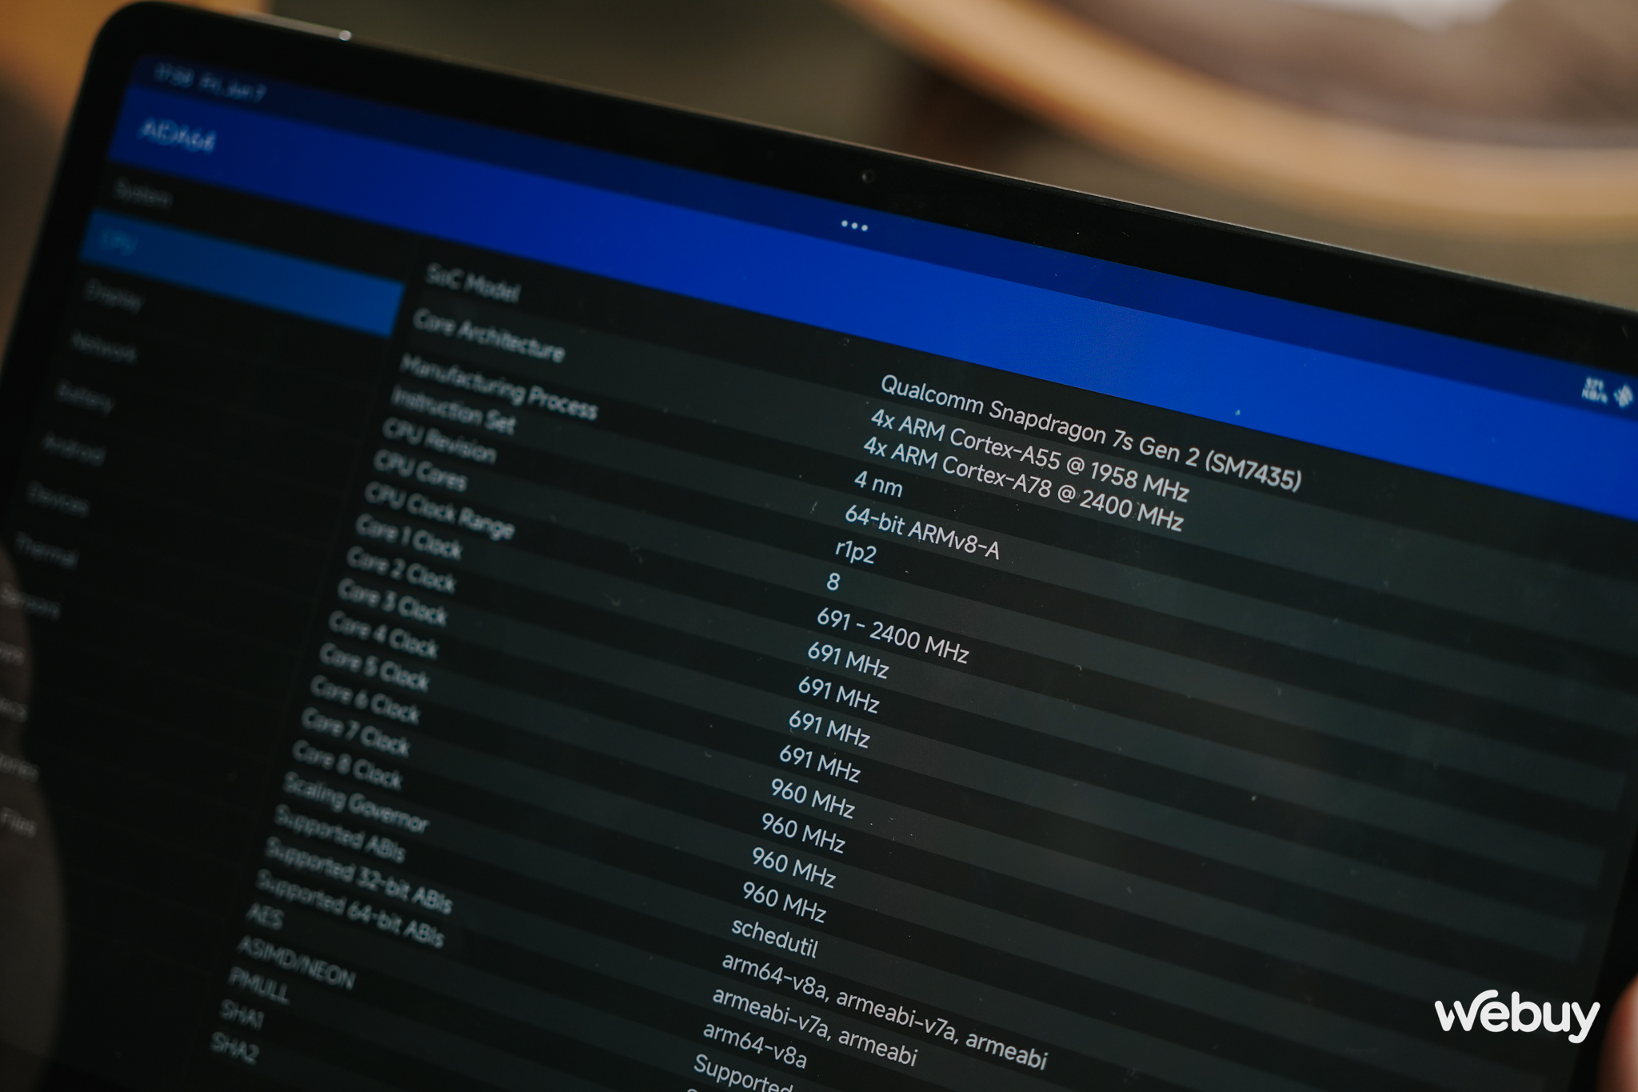Tap the Core 8 Clock 960 MHz value
1638x1092 pixels.
pyautogui.click(x=784, y=902)
